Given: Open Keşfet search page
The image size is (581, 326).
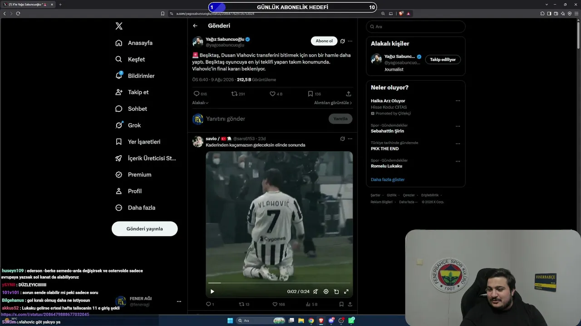Looking at the screenshot, I should [x=130, y=59].
